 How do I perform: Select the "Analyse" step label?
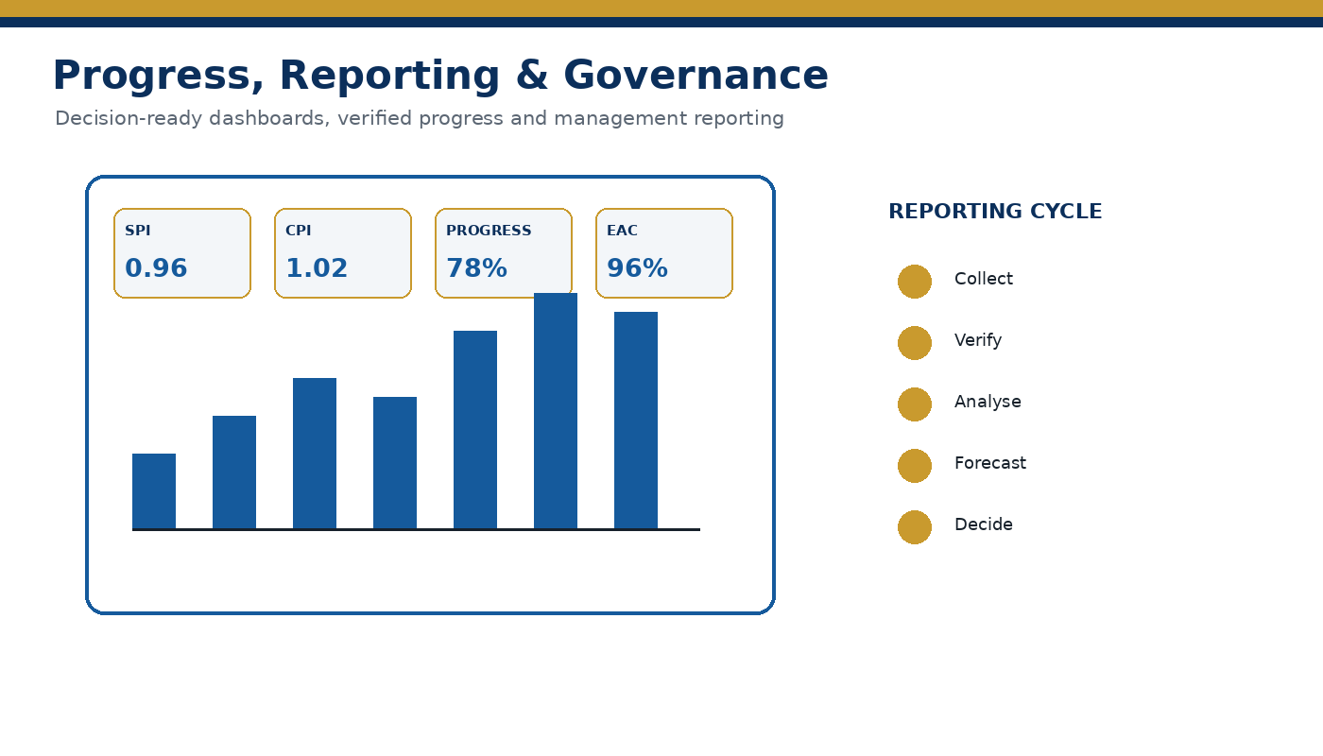[x=988, y=403]
